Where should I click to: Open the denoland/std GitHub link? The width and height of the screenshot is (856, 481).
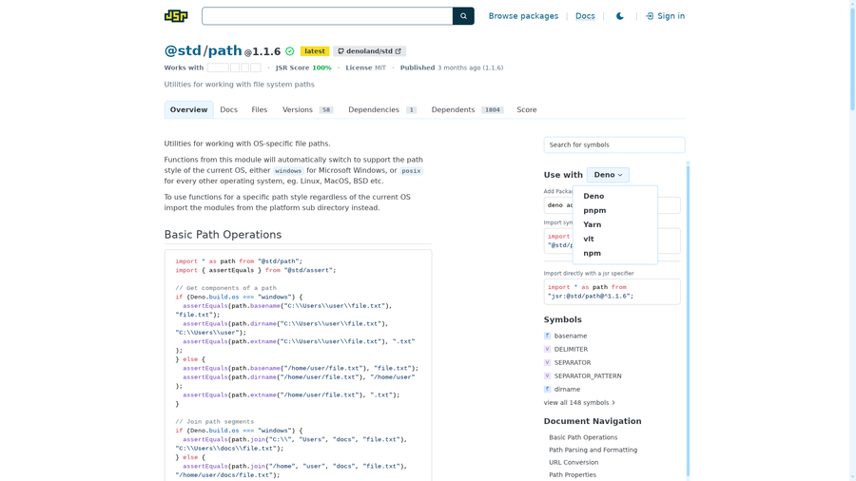[370, 50]
